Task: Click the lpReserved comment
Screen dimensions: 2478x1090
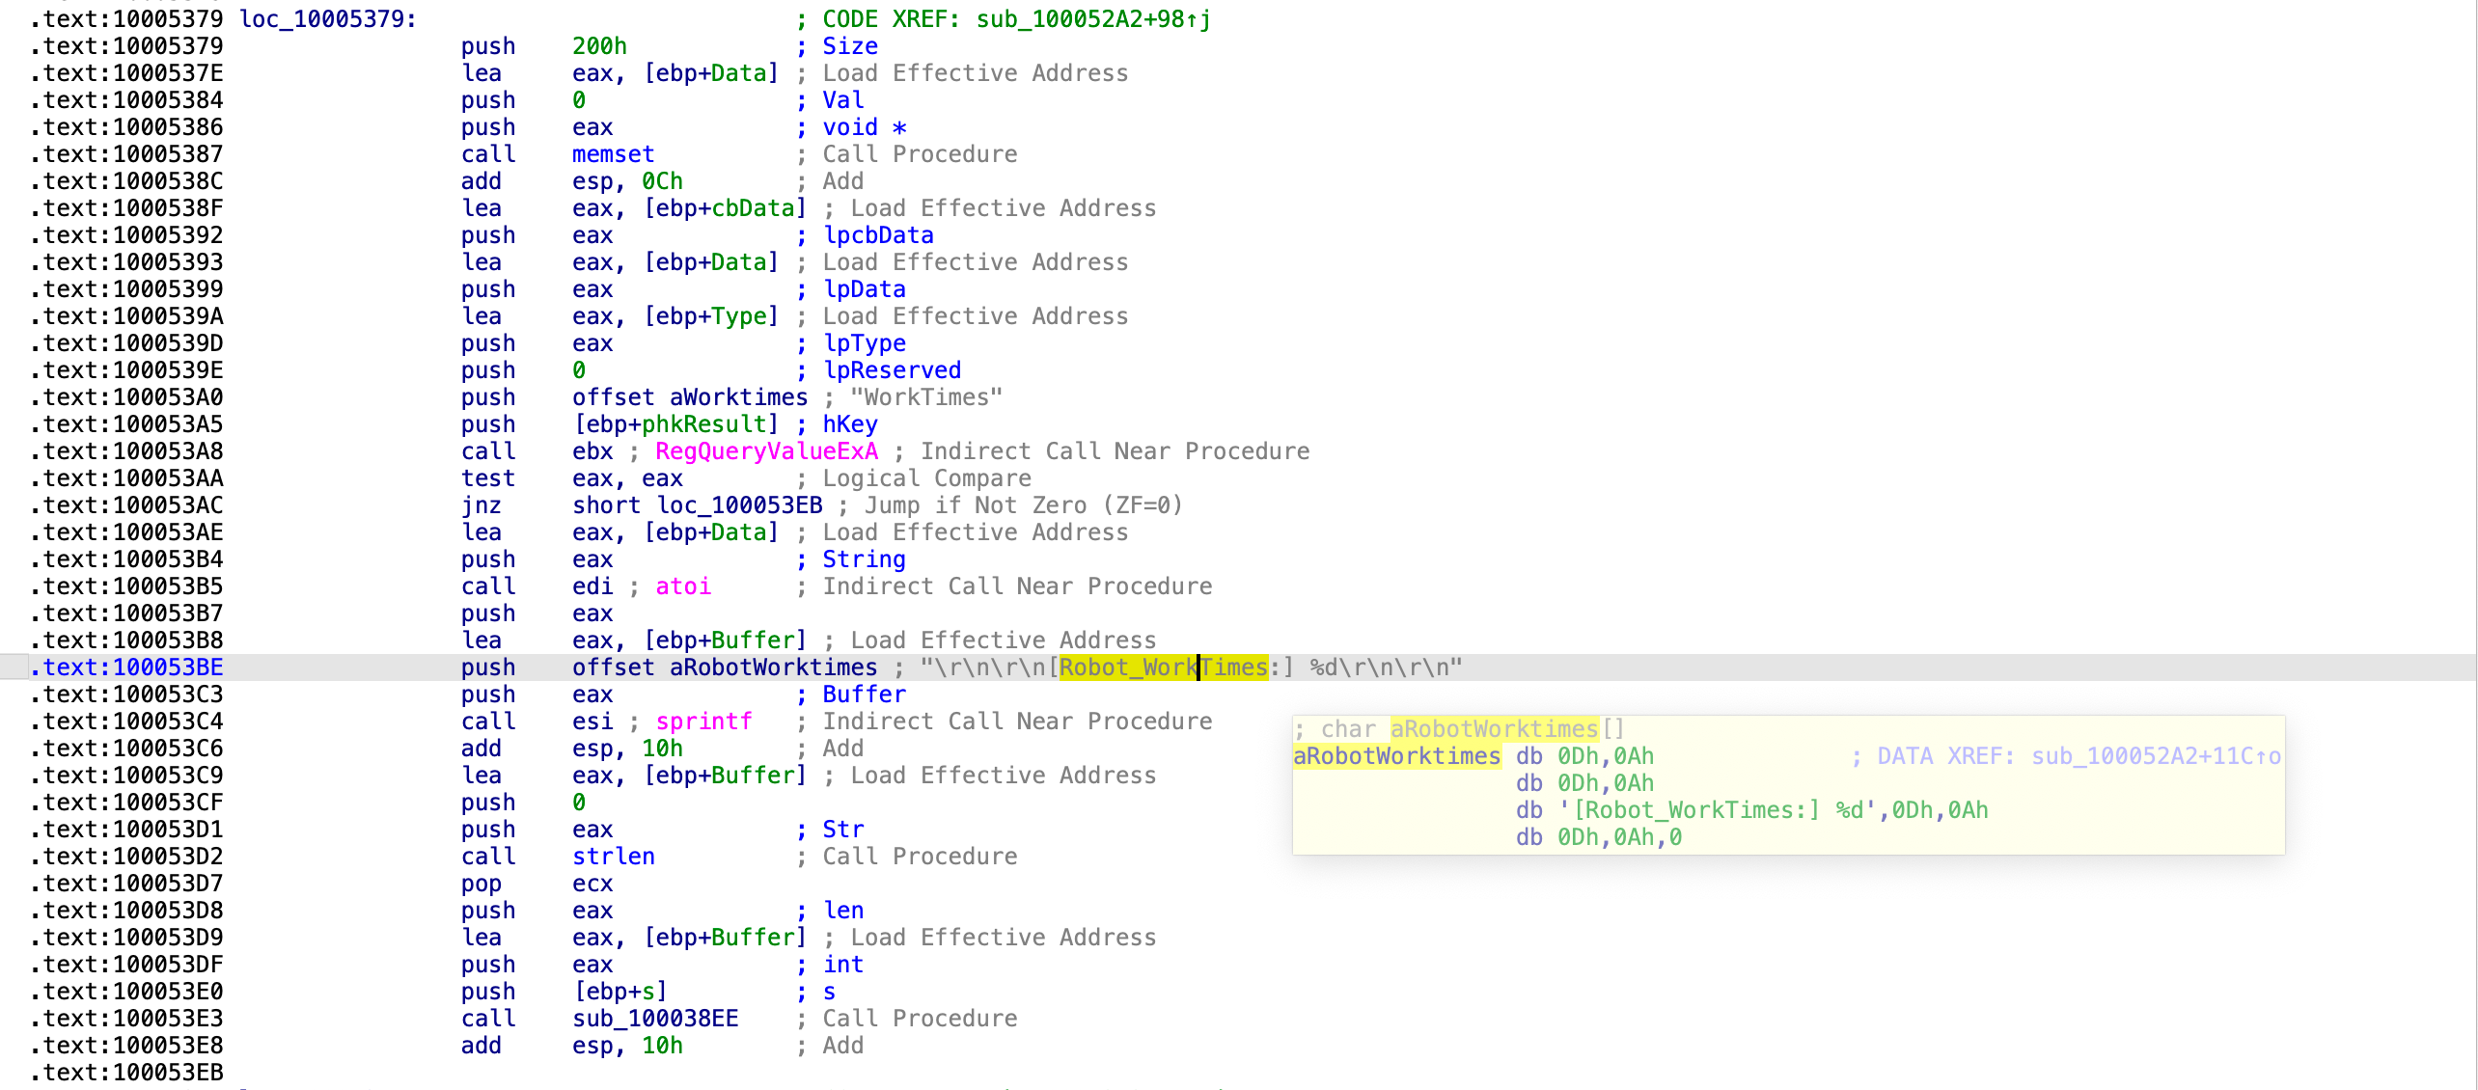Action: pyautogui.click(x=892, y=370)
